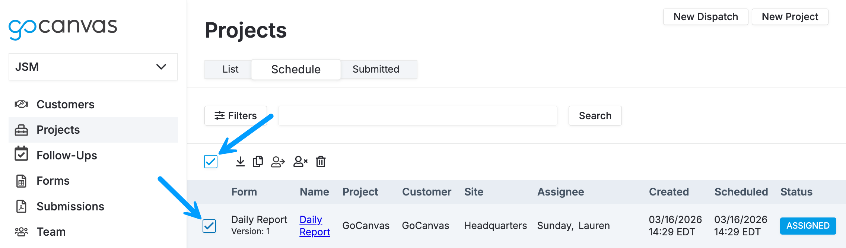Click the Headquarters site cell
Image resolution: width=846 pixels, height=248 pixels.
pyautogui.click(x=496, y=226)
